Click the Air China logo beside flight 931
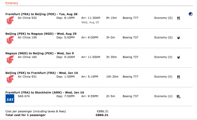 point(10,79)
